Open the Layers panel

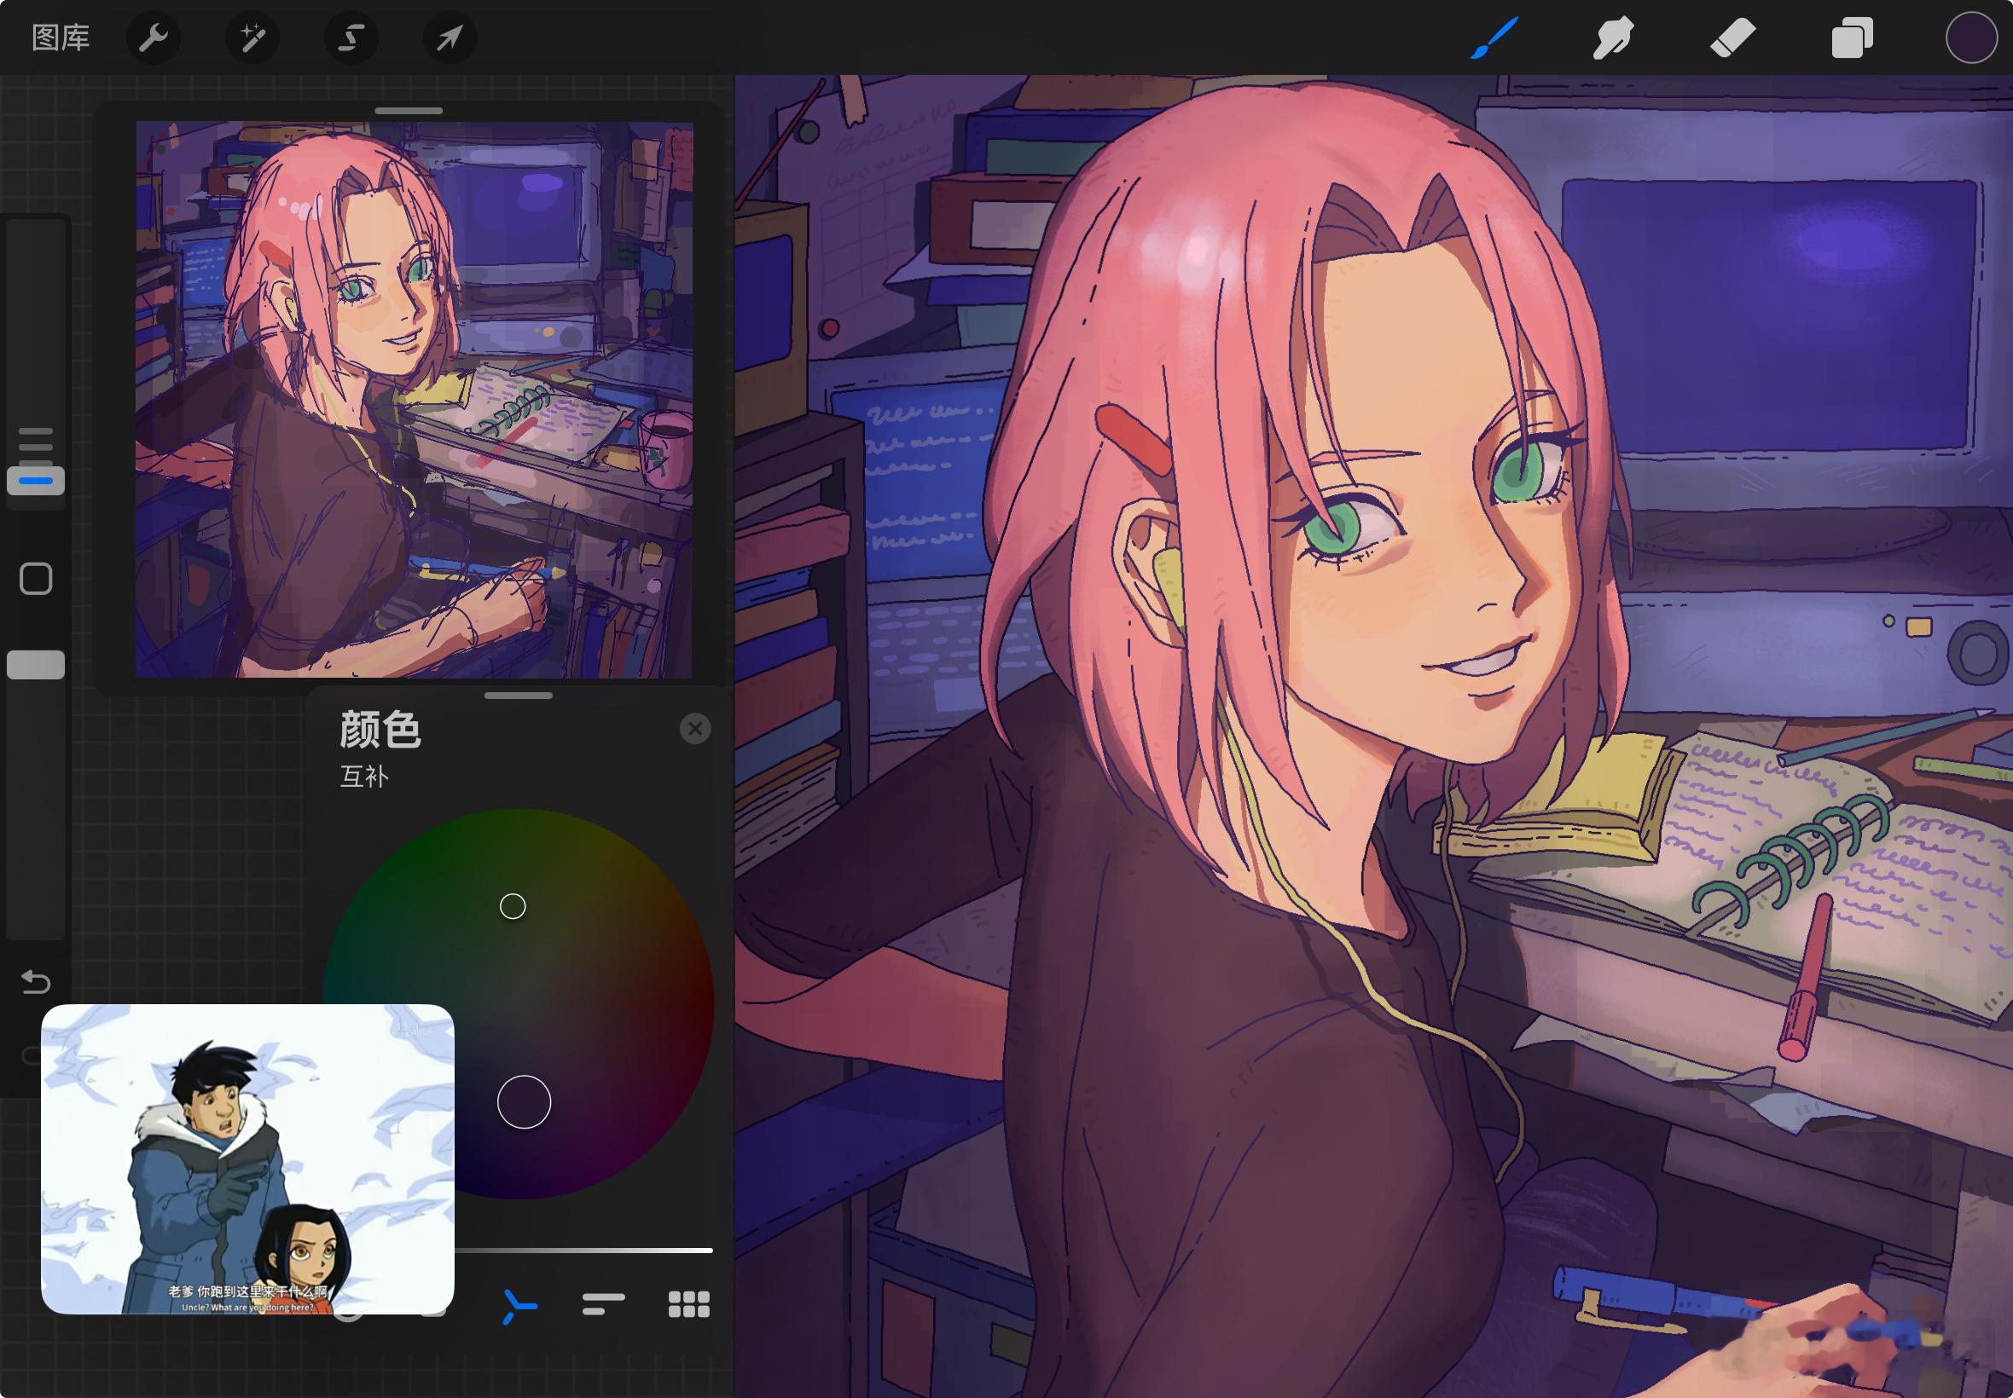1852,38
